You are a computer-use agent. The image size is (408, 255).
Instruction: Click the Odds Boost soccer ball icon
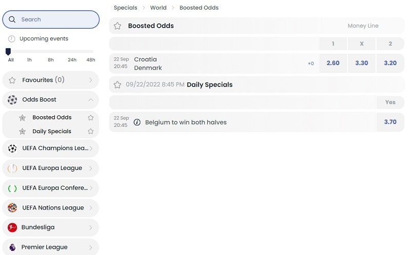tap(12, 100)
